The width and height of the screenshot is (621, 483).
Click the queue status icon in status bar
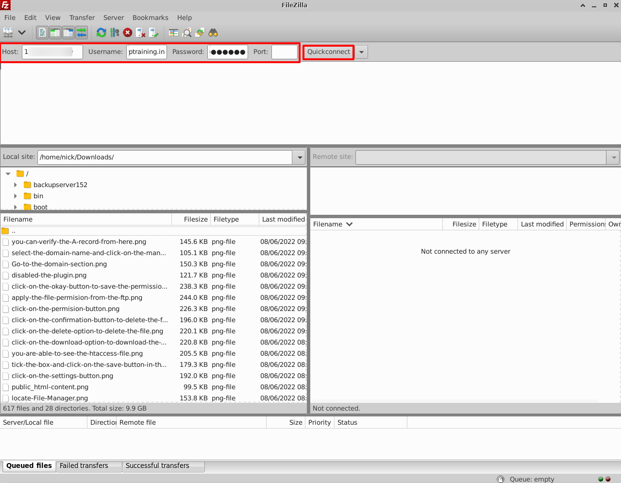coord(501,479)
